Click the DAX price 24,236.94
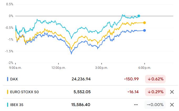This screenshot has height=111, width=179. tap(81, 79)
